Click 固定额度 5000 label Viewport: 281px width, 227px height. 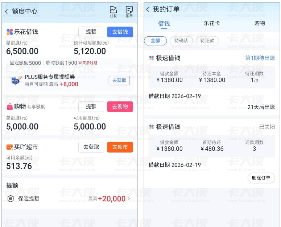click(x=25, y=63)
